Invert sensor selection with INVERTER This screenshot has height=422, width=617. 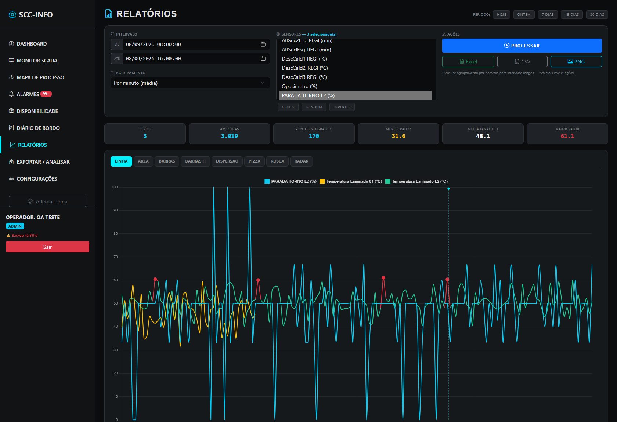(342, 107)
